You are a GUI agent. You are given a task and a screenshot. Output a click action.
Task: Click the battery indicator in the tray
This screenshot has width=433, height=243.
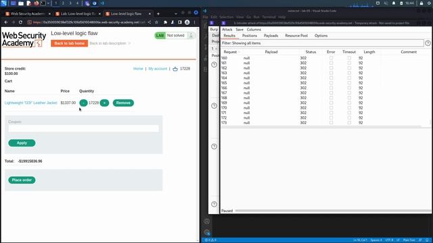pyautogui.click(x=401, y=3)
